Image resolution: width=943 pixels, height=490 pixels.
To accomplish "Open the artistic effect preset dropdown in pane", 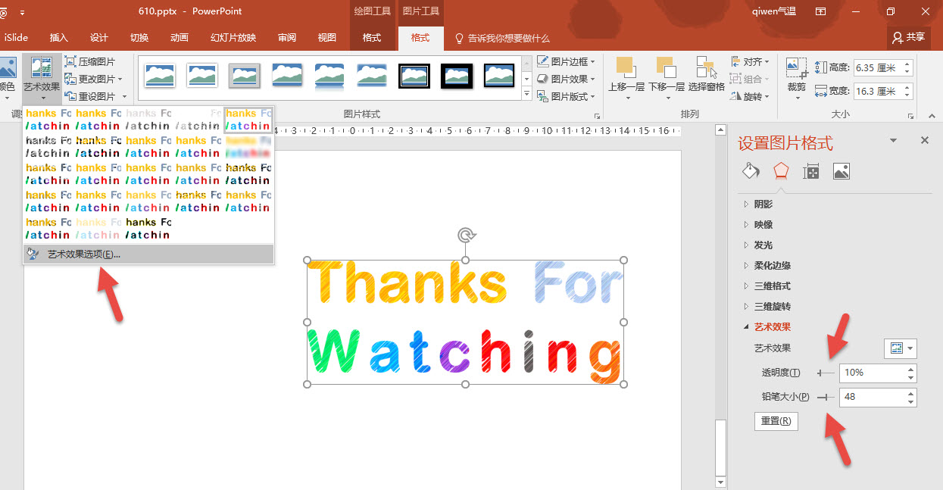I will [900, 348].
